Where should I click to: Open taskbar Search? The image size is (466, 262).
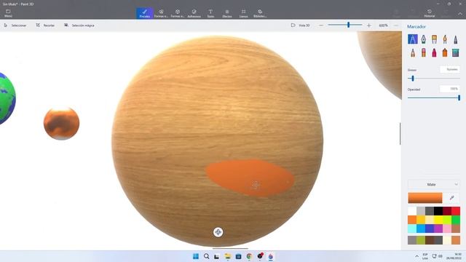coord(206,256)
